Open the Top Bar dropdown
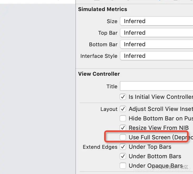The width and height of the screenshot is (193, 174). [156, 33]
